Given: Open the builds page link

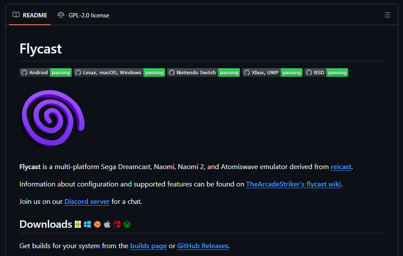Looking at the screenshot, I should pyautogui.click(x=148, y=246).
